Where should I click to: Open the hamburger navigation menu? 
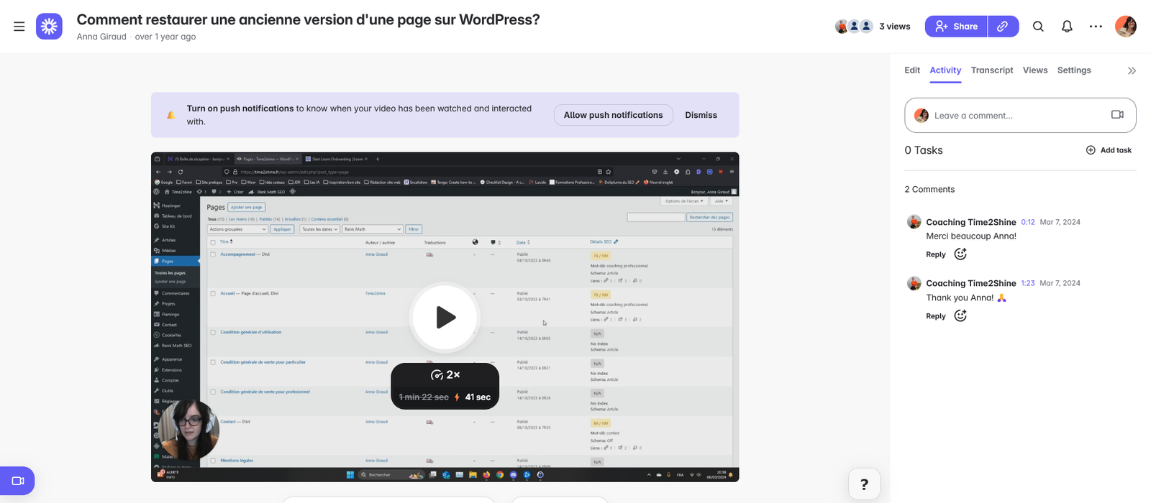(x=19, y=27)
